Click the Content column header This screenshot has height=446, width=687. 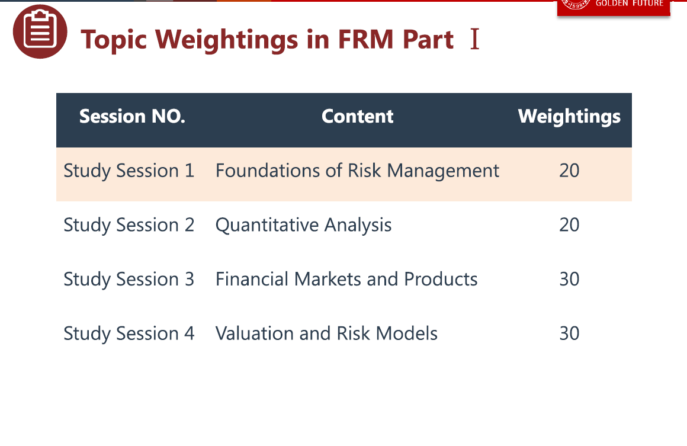click(x=357, y=117)
